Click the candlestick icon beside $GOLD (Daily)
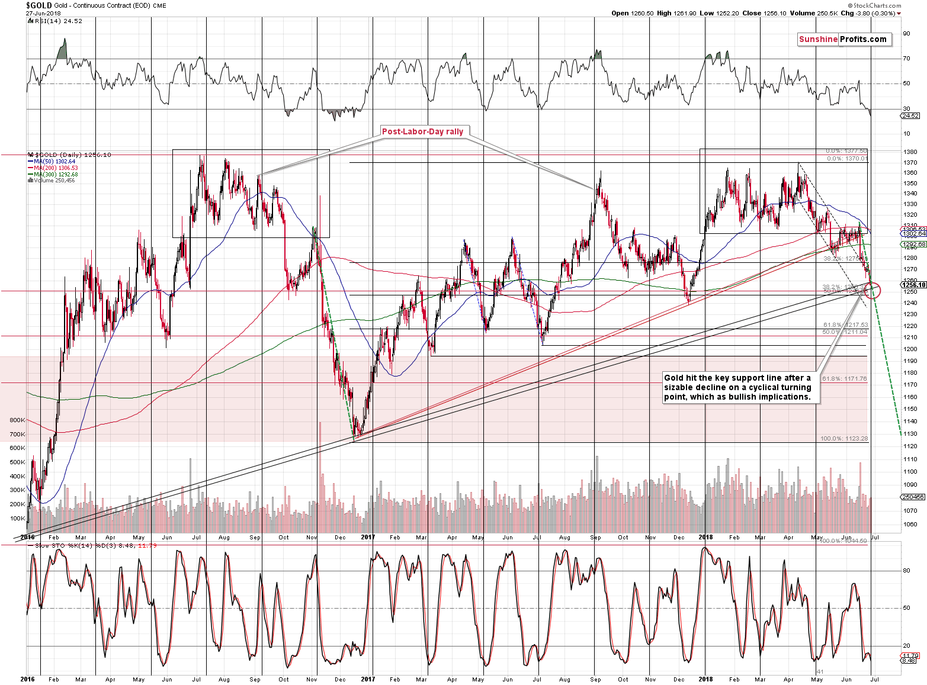Image resolution: width=927 pixels, height=685 pixels. pyautogui.click(x=30, y=155)
